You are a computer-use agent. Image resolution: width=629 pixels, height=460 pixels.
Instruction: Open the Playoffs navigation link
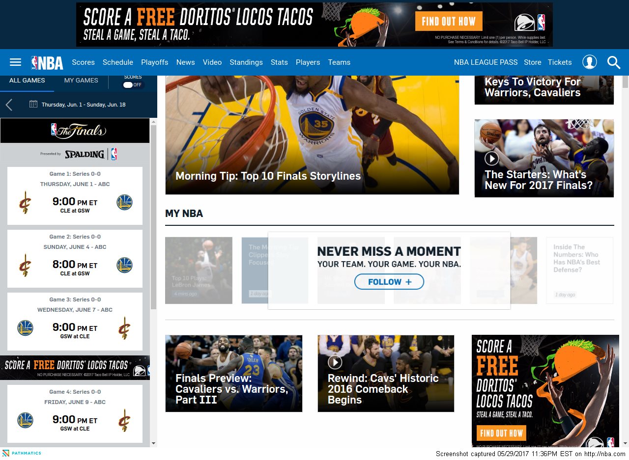[154, 62]
